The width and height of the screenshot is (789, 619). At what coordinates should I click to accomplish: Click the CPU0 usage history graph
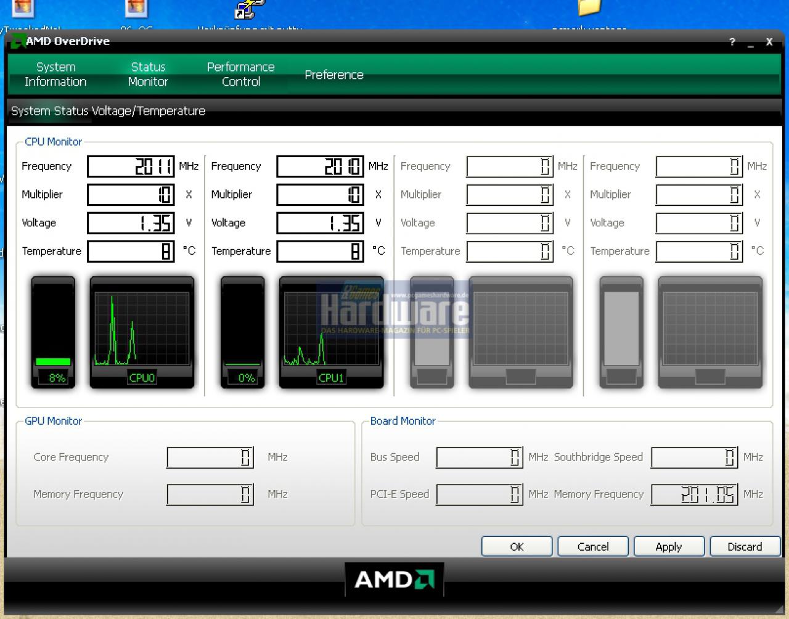click(142, 332)
